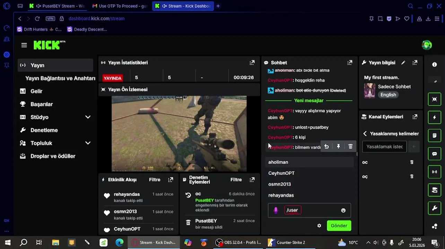Pop out the Etkinlik Akışı panel

click(171, 180)
